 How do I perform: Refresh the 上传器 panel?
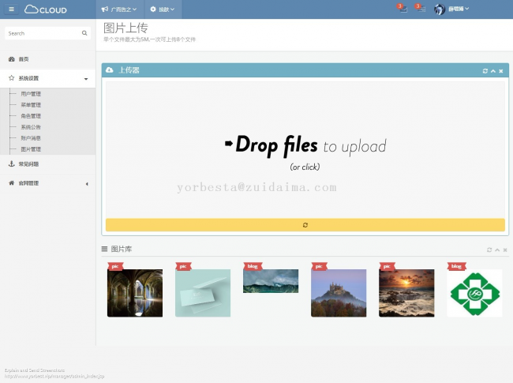(x=485, y=71)
